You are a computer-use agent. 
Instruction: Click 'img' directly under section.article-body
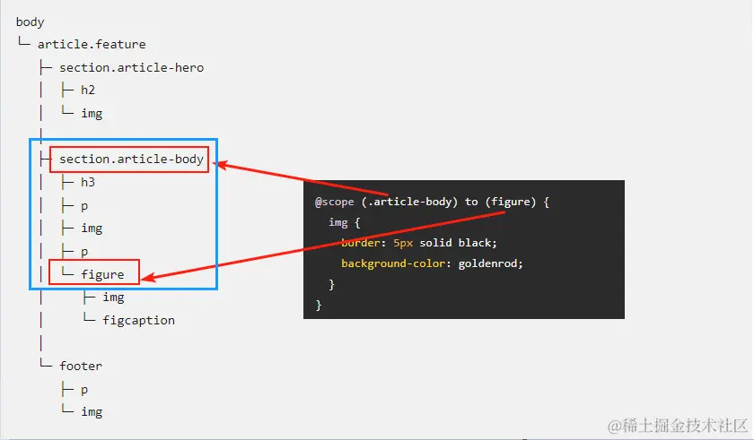[x=92, y=228]
